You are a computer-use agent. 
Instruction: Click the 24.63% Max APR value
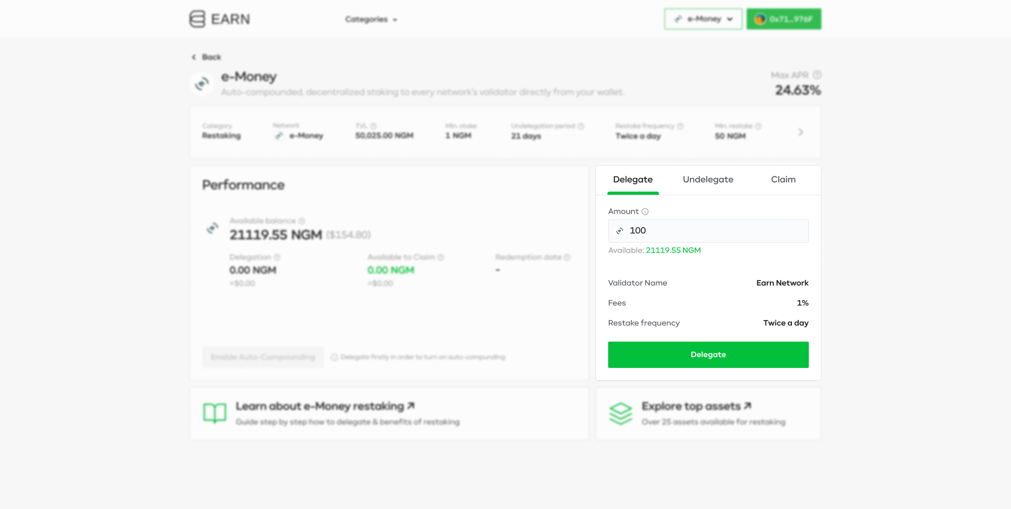[x=798, y=91]
